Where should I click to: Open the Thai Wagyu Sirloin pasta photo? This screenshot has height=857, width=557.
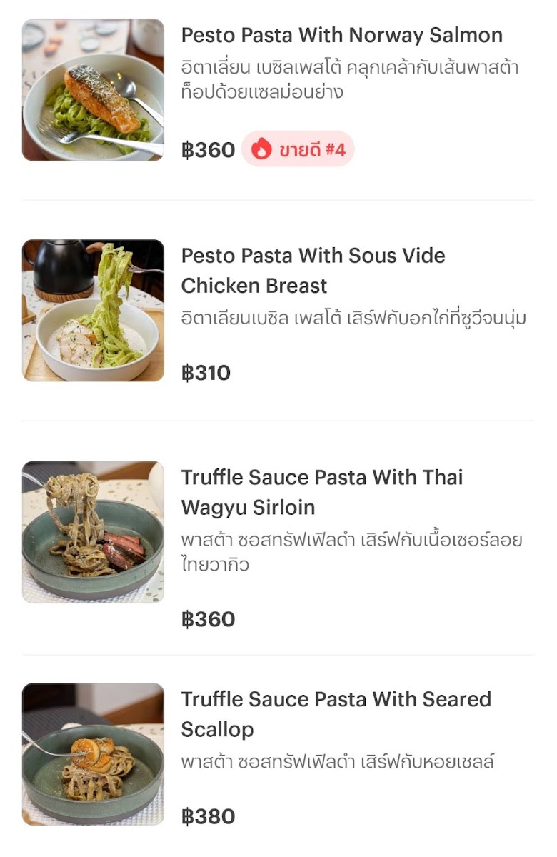[x=93, y=532]
